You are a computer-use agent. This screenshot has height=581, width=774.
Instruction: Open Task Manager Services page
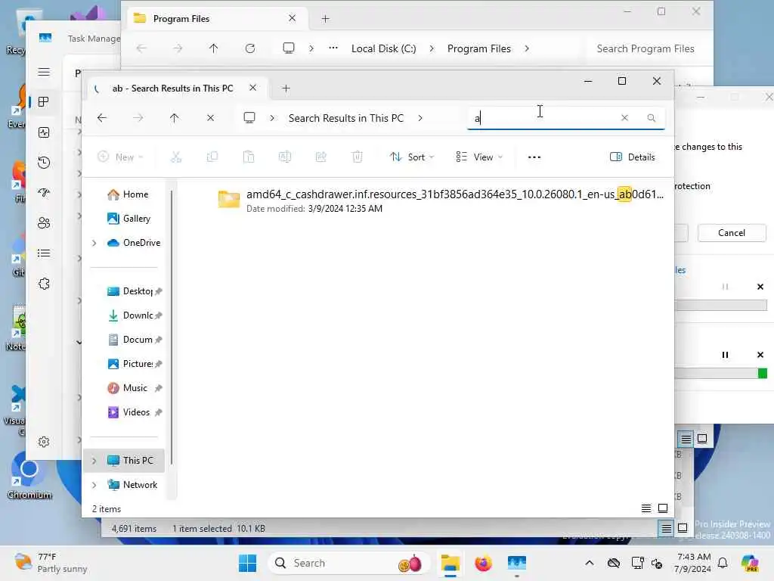click(x=44, y=284)
